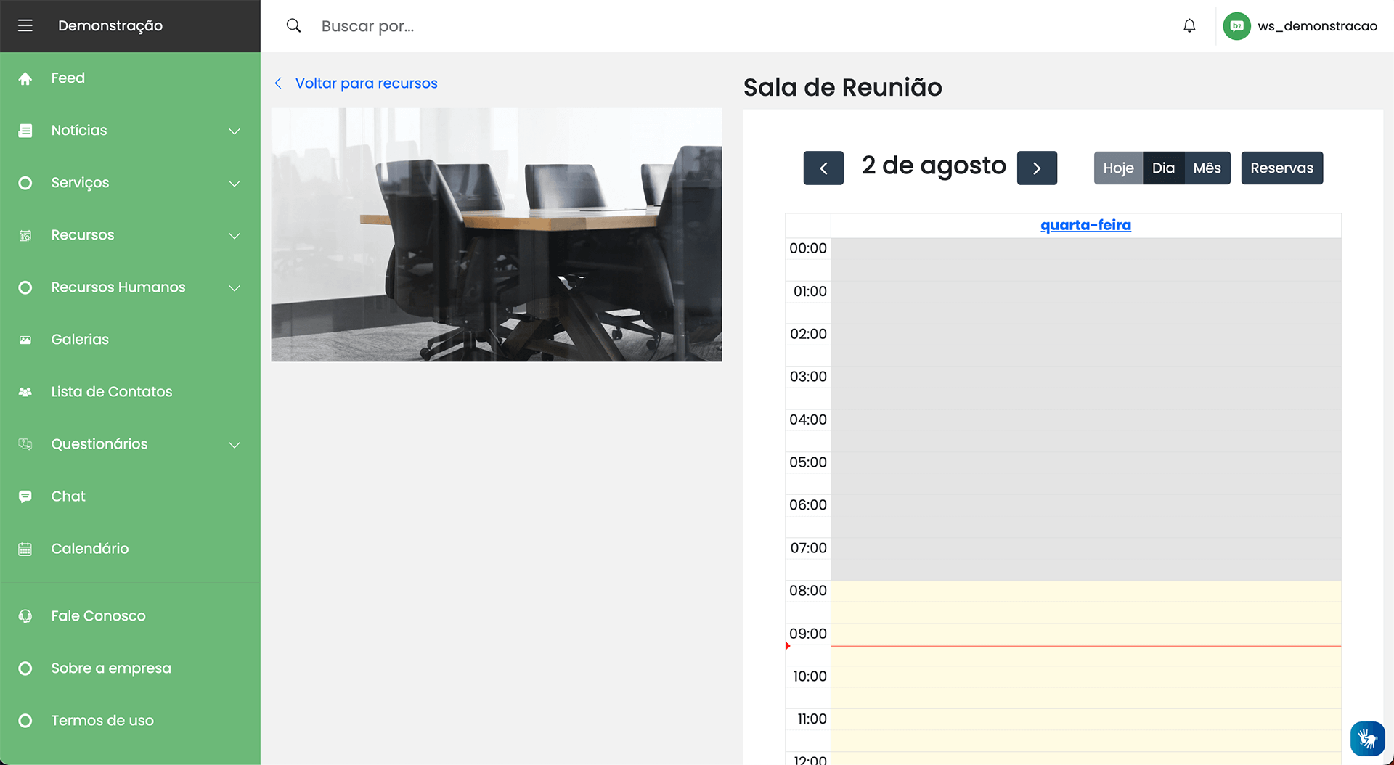
Task: Open the Fale Conosco menu item
Action: [x=130, y=616]
